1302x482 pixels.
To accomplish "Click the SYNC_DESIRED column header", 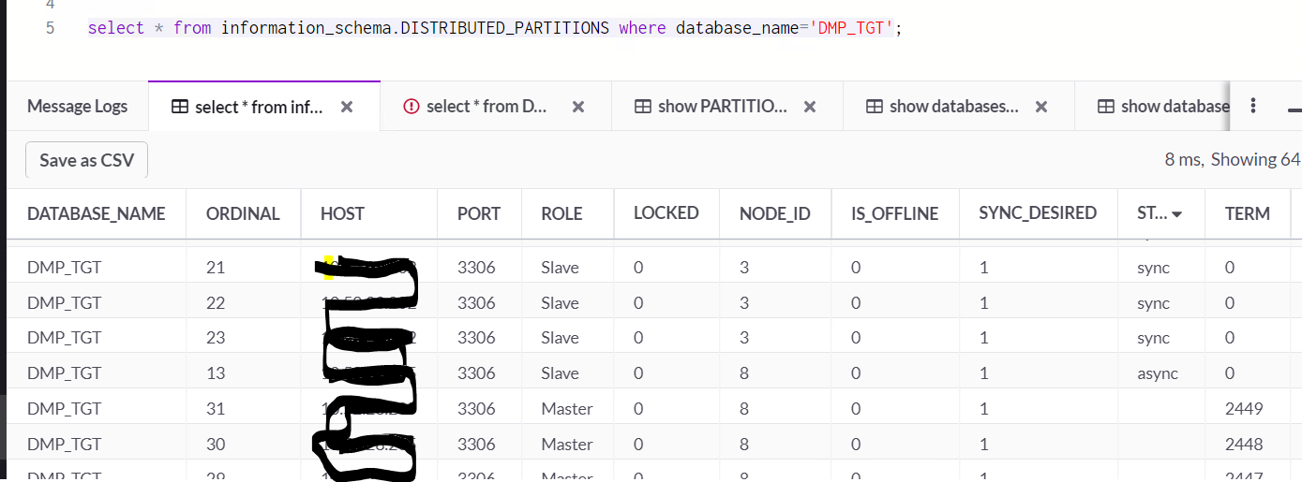I will pyautogui.click(x=1037, y=213).
